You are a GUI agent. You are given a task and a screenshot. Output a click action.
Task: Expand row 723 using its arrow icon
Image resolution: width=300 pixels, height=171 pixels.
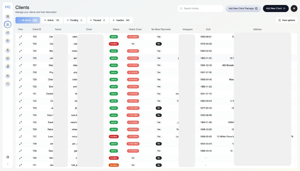20,37
